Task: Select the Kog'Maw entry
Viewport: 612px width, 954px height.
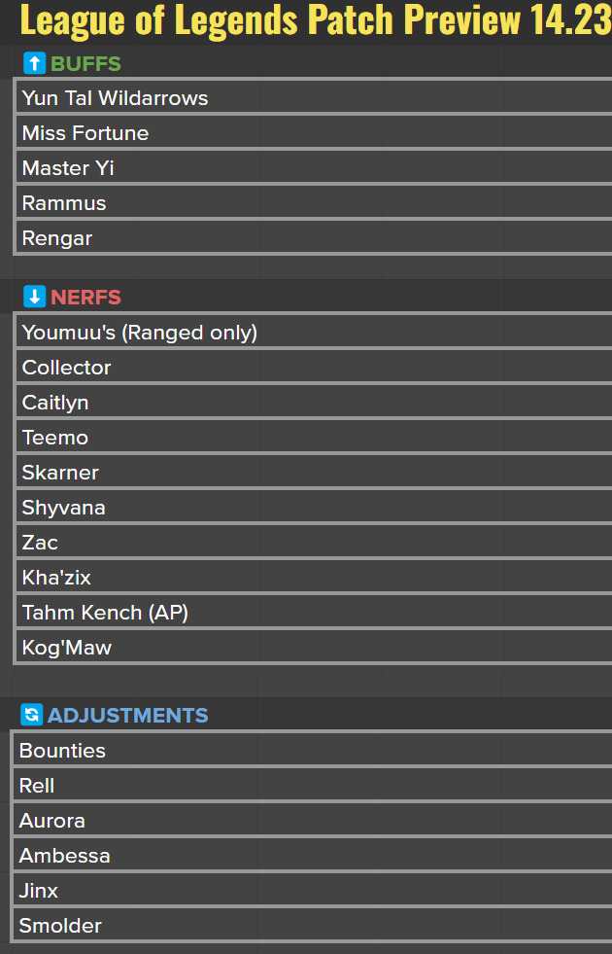Action: click(314, 647)
